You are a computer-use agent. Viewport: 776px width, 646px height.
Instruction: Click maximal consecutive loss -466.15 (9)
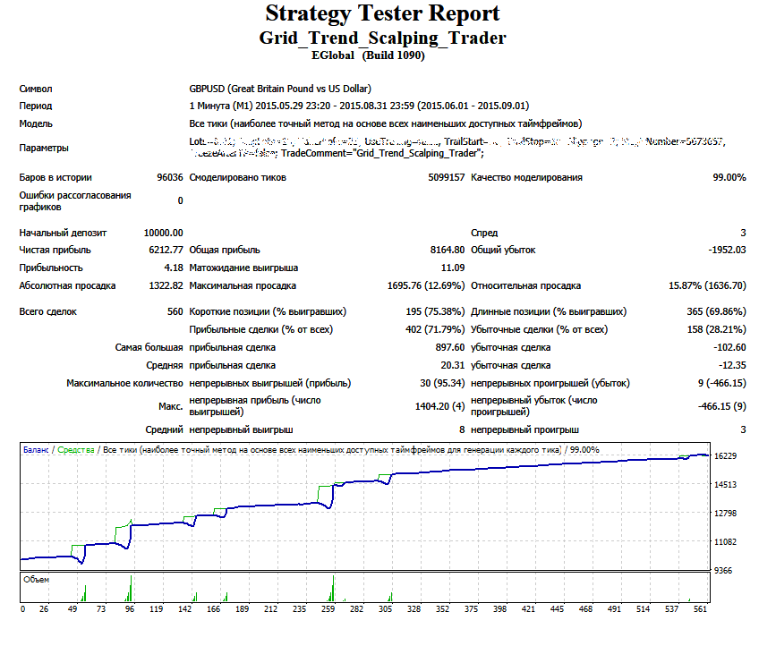tap(722, 406)
